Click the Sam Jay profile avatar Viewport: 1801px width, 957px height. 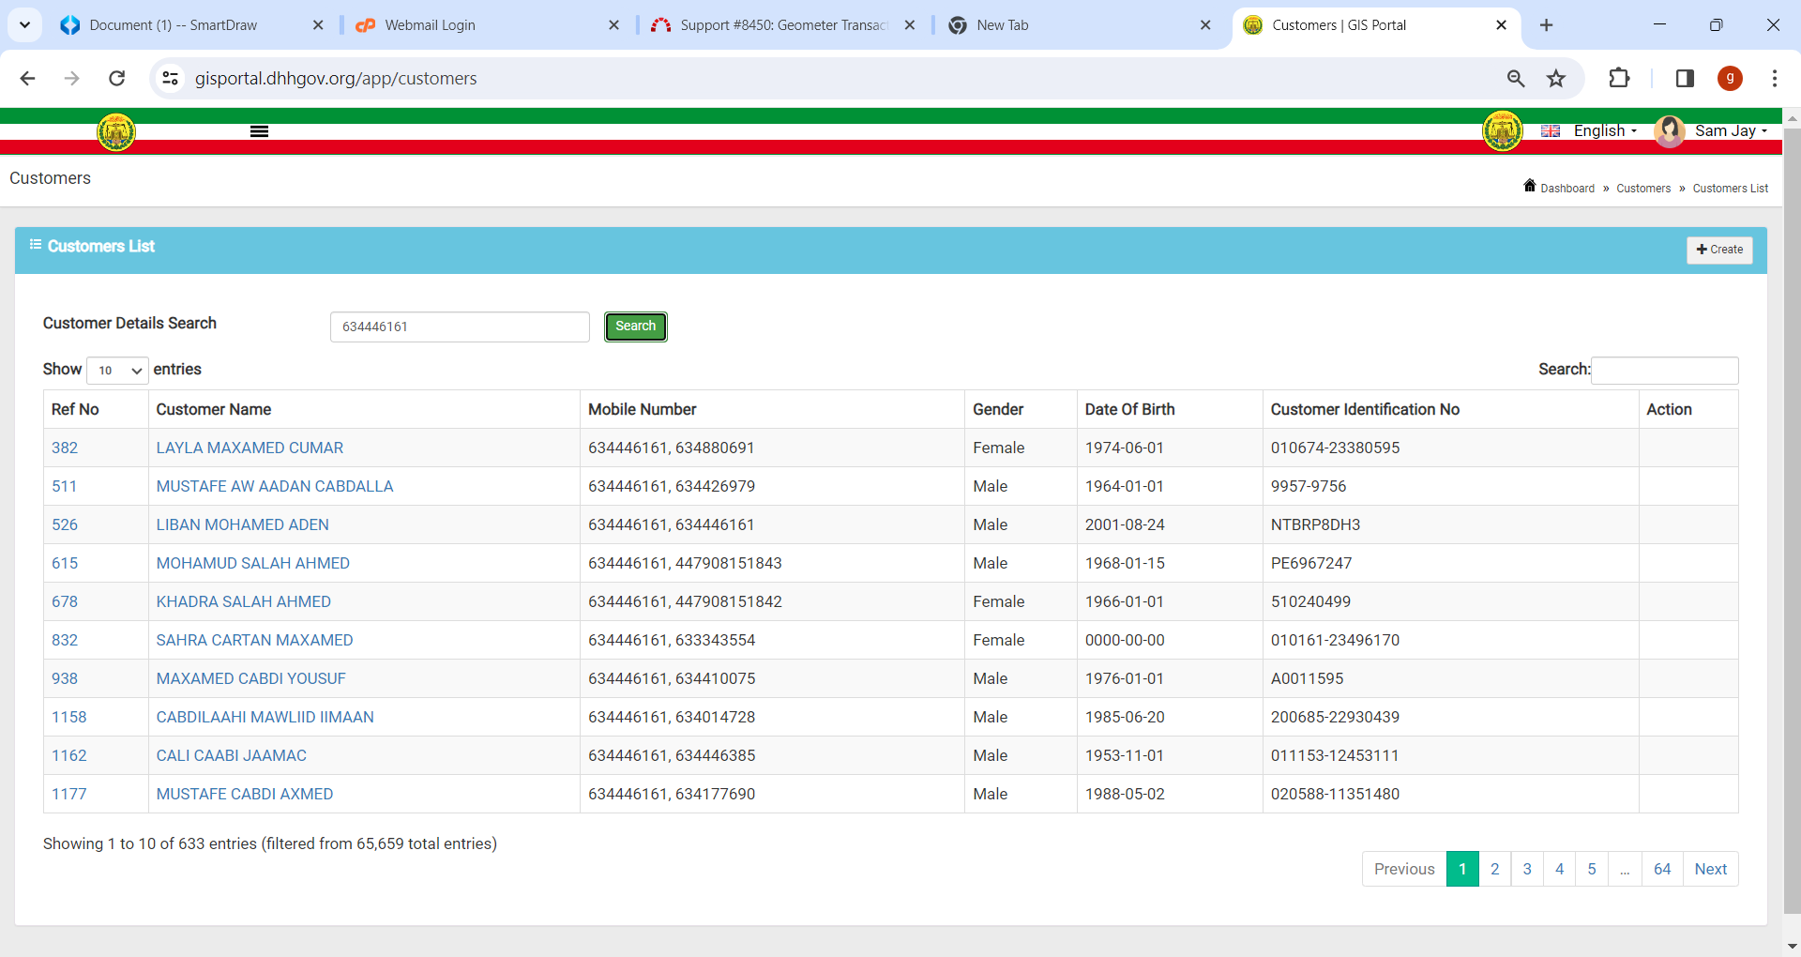click(x=1670, y=131)
